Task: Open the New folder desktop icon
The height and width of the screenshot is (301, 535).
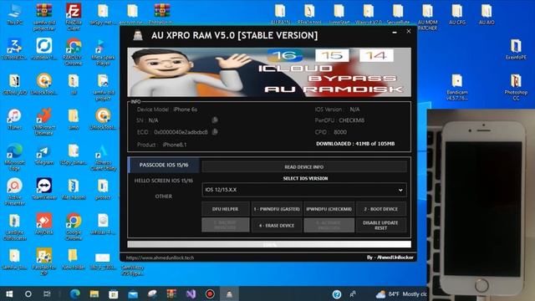Action: 74,258
